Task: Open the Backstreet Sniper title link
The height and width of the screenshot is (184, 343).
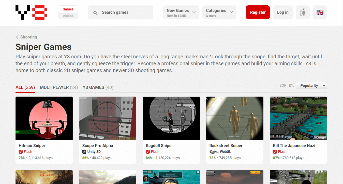Action: [226, 146]
